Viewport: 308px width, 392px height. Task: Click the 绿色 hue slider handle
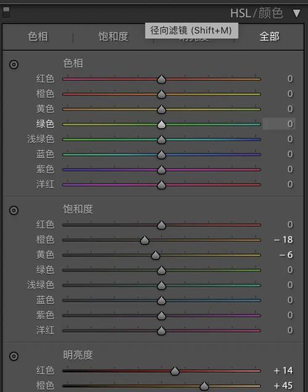(x=161, y=124)
